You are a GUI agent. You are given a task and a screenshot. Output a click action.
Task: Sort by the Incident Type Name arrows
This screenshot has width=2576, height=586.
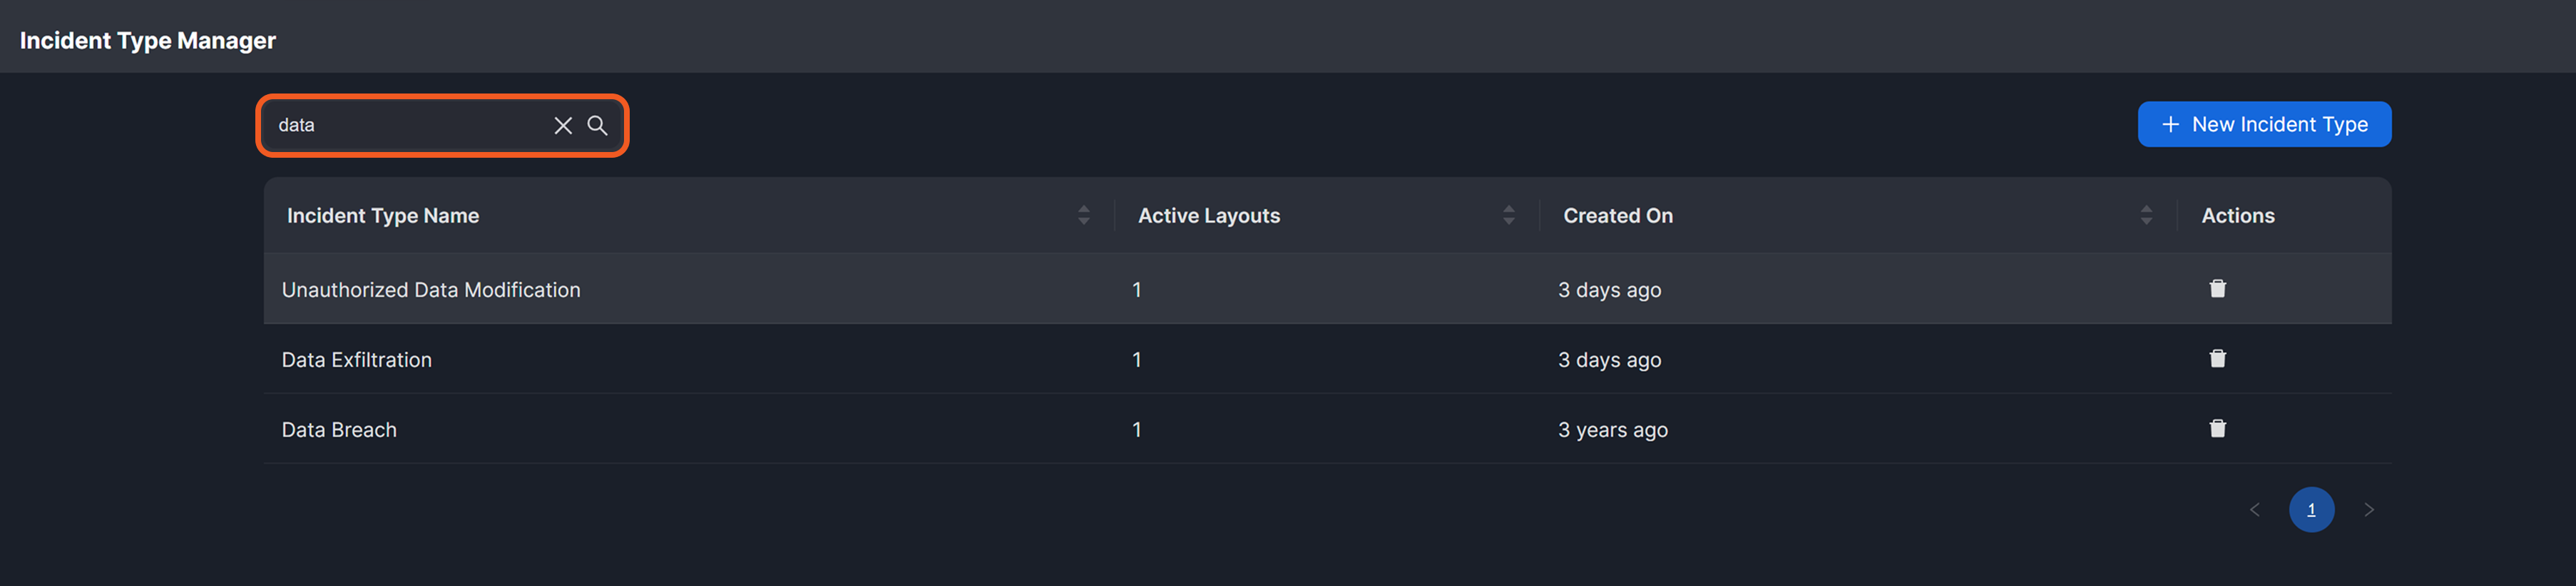(x=1084, y=215)
